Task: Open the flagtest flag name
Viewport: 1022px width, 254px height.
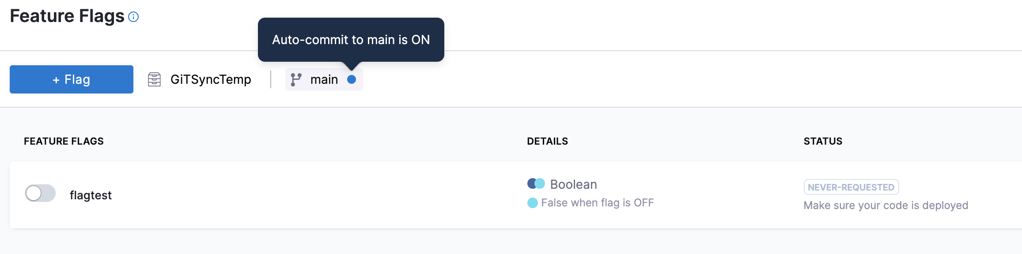Action: pos(91,195)
